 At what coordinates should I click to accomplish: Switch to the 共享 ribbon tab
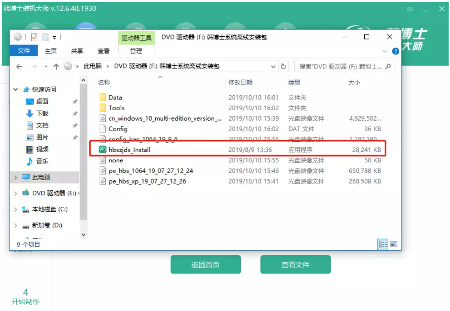(77, 51)
